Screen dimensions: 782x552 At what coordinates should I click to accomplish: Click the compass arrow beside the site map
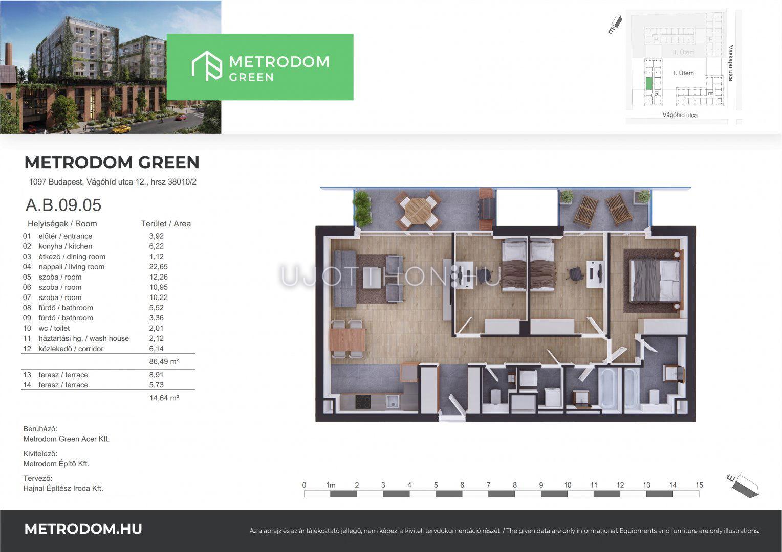click(616, 25)
